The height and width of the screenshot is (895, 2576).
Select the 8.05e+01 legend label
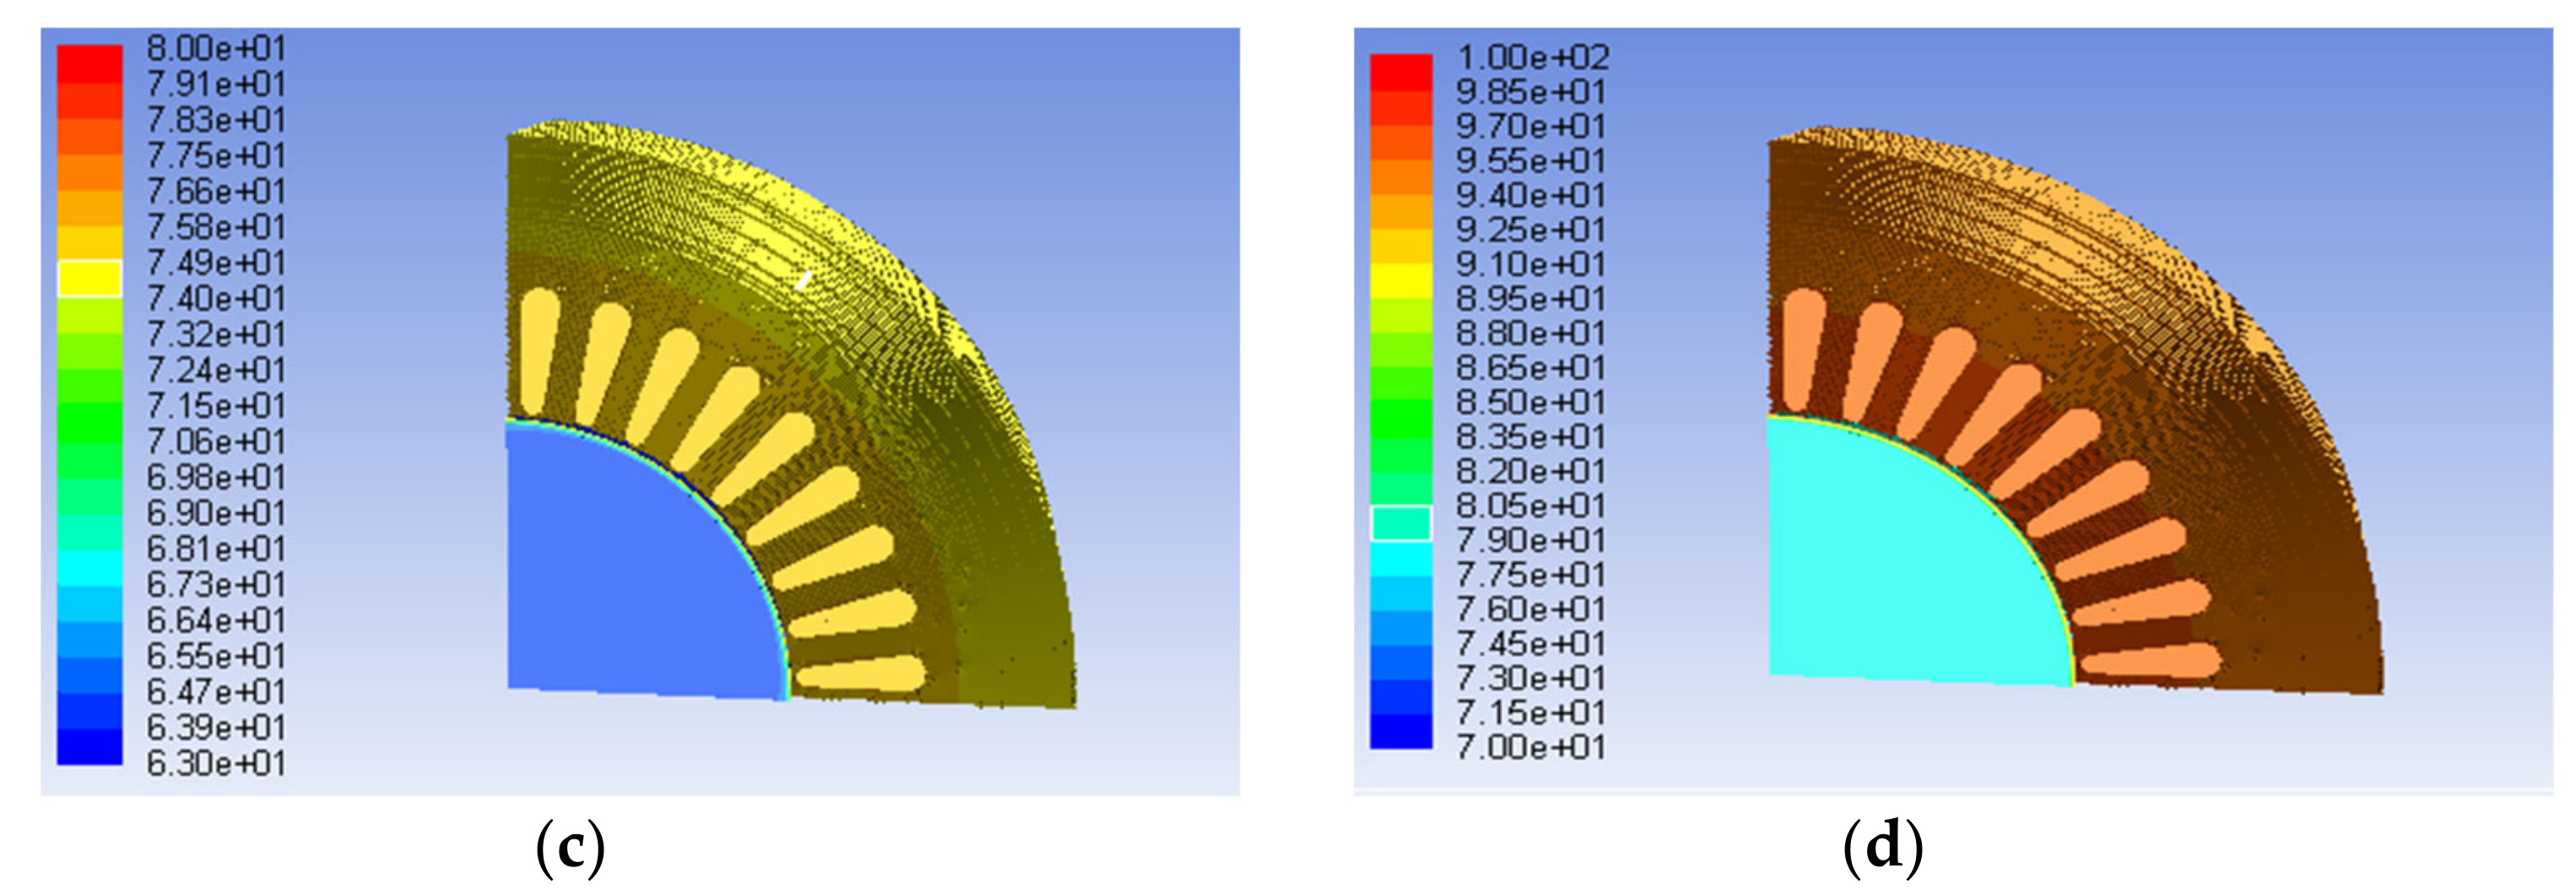point(1531,506)
